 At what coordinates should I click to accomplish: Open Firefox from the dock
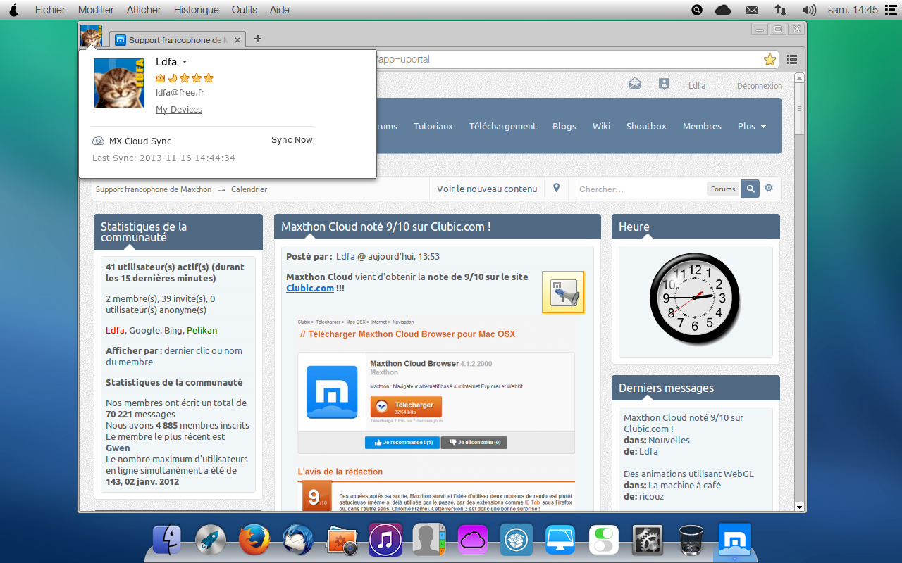tap(254, 540)
